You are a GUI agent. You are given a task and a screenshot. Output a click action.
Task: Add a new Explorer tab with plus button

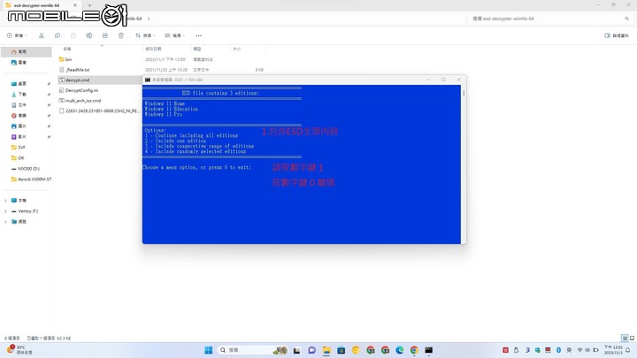coord(89,5)
